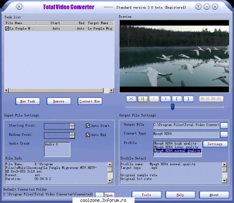The height and width of the screenshot is (203, 234).
Task: Open the info icon in title bar
Action: click(x=19, y=7)
